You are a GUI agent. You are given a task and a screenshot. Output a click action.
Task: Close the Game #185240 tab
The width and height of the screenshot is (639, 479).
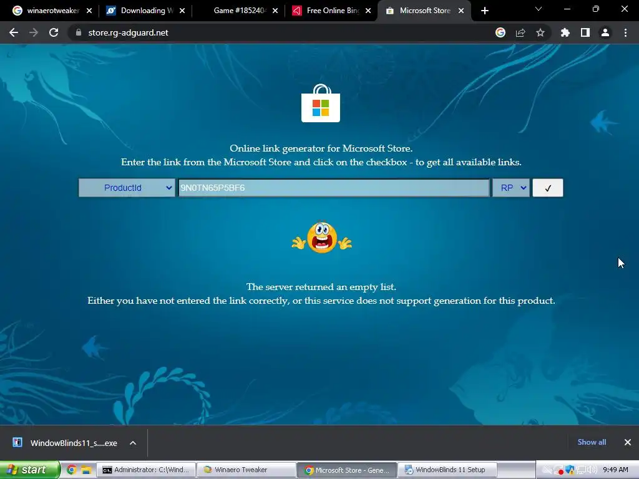point(275,11)
